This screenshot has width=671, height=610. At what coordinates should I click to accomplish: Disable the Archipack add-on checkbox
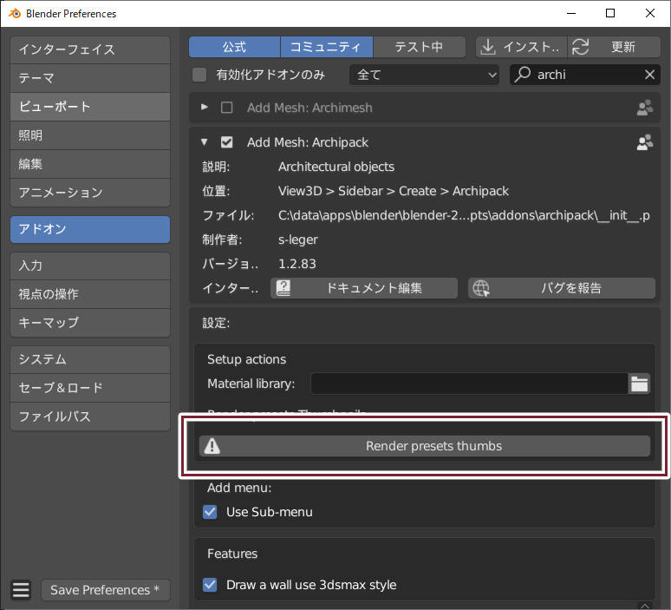tap(227, 142)
